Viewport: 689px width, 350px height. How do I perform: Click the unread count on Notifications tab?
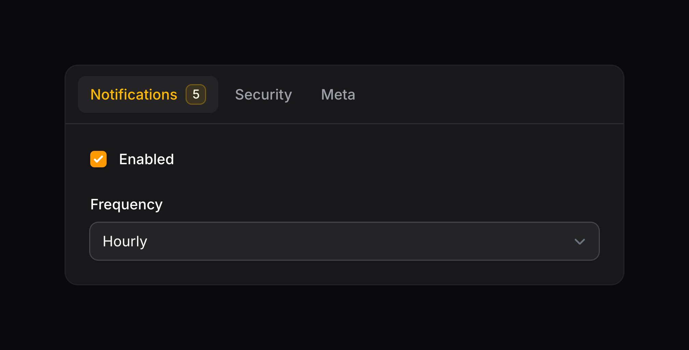click(x=196, y=94)
